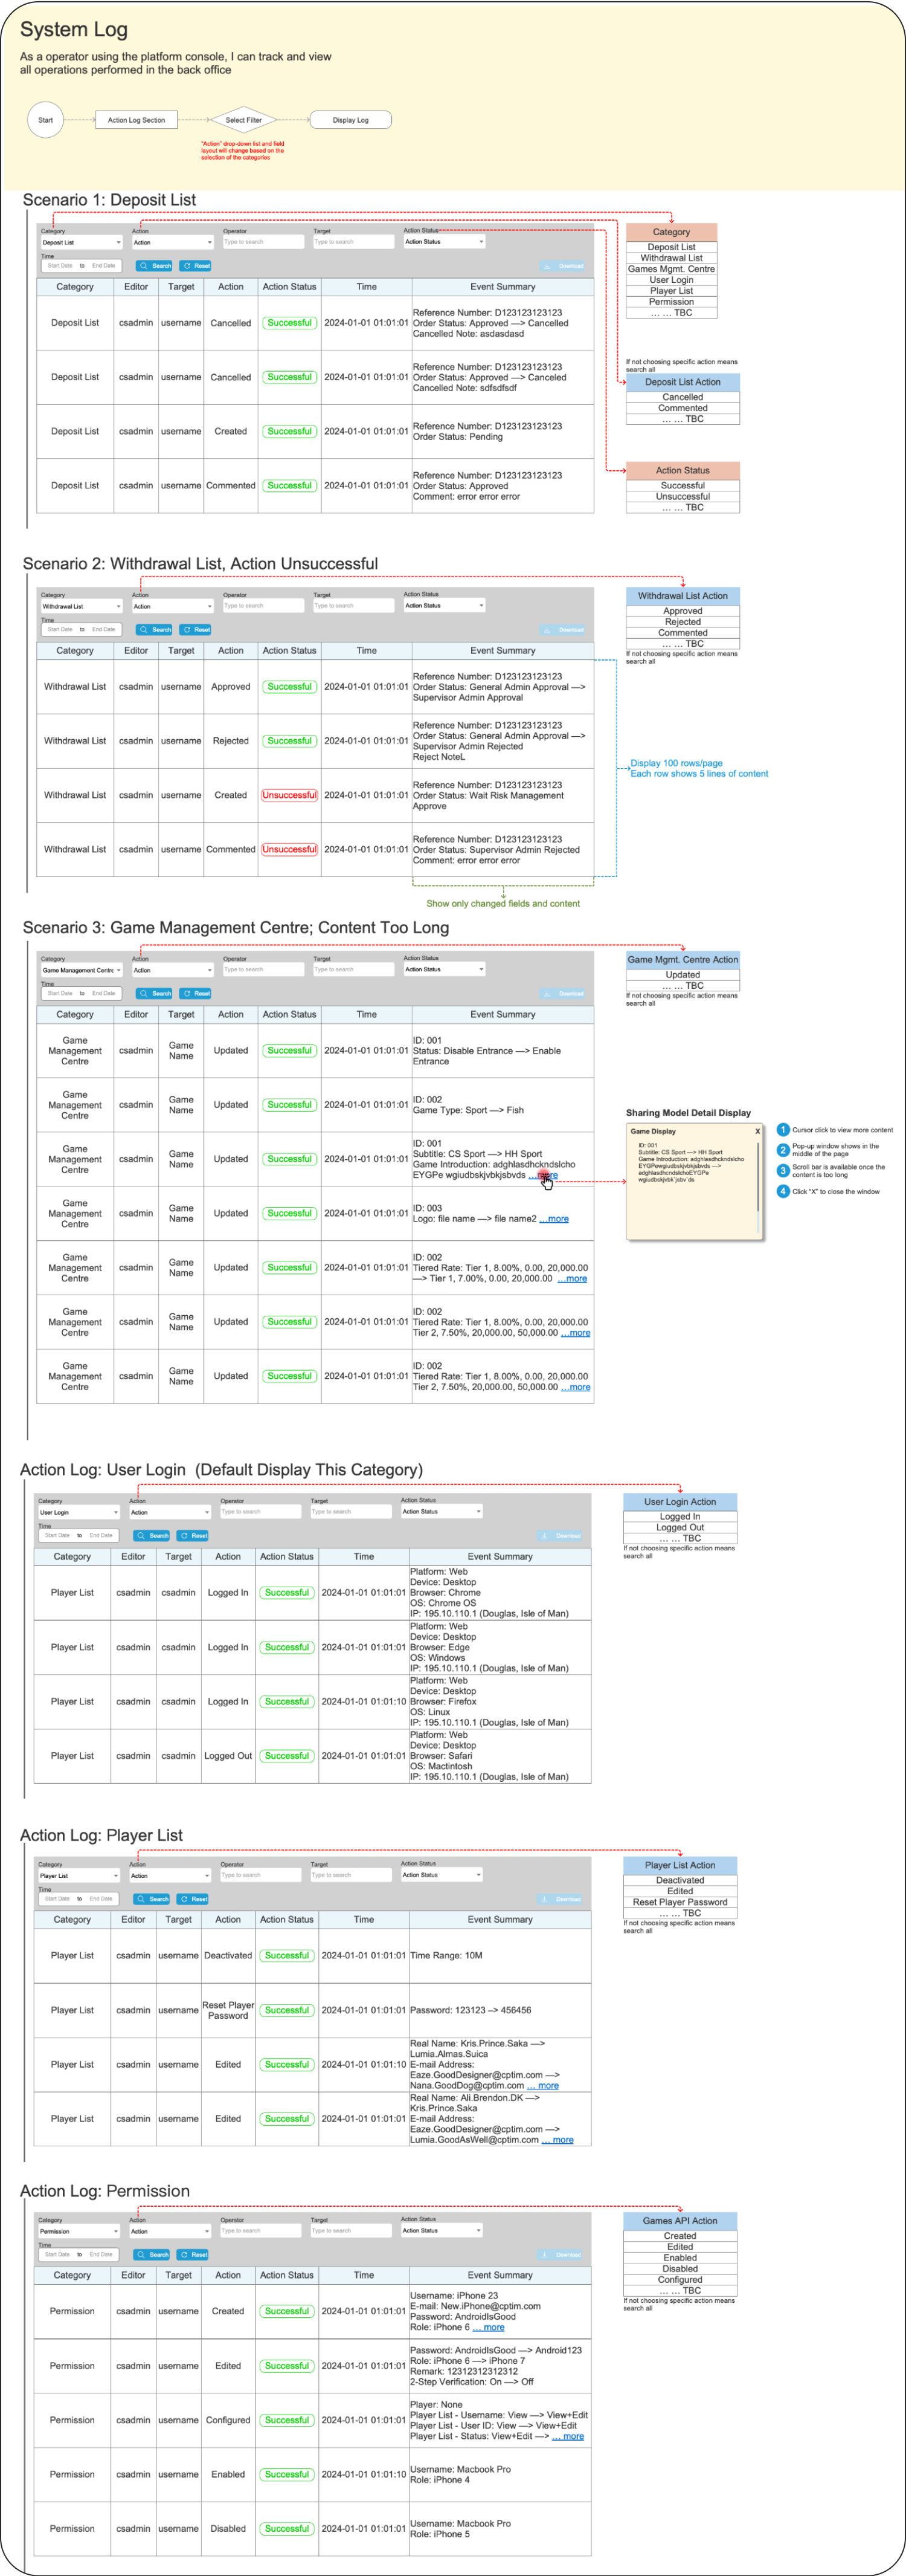
Task: Click the Download button in the Player List log
Action: pyautogui.click(x=561, y=1898)
